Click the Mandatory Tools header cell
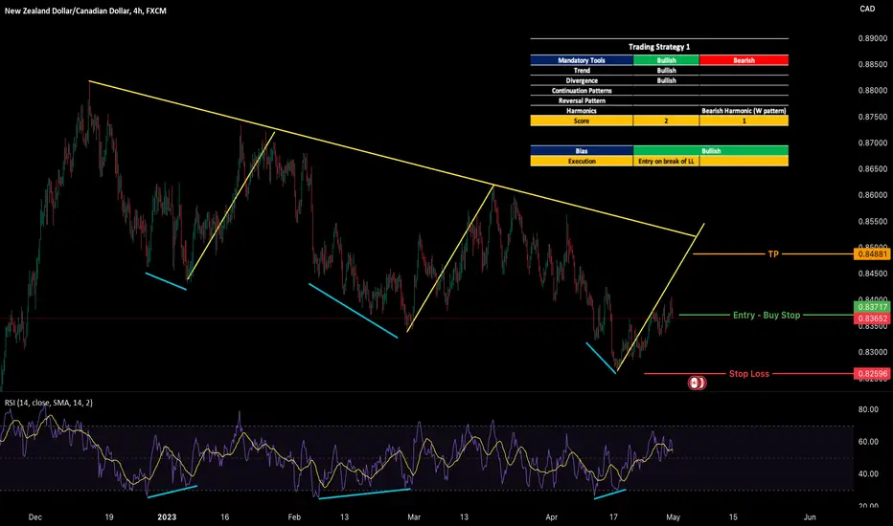The height and width of the screenshot is (526, 893). click(x=582, y=60)
